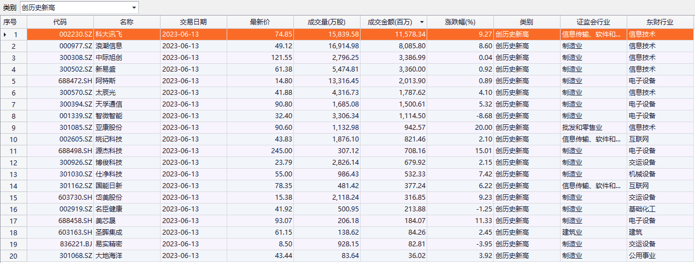Sort by the 最新价 column header
Screen dimensions: 695x263
[259, 22]
